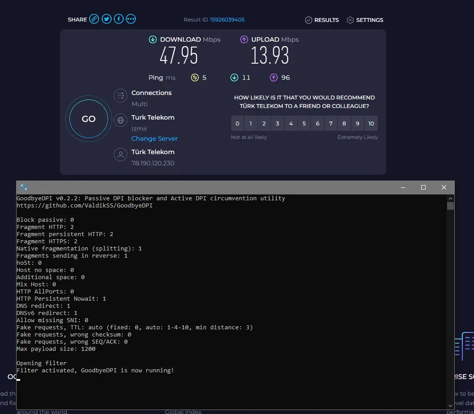
Task: Maximize the GoodbyeDPI console window
Action: 423,187
